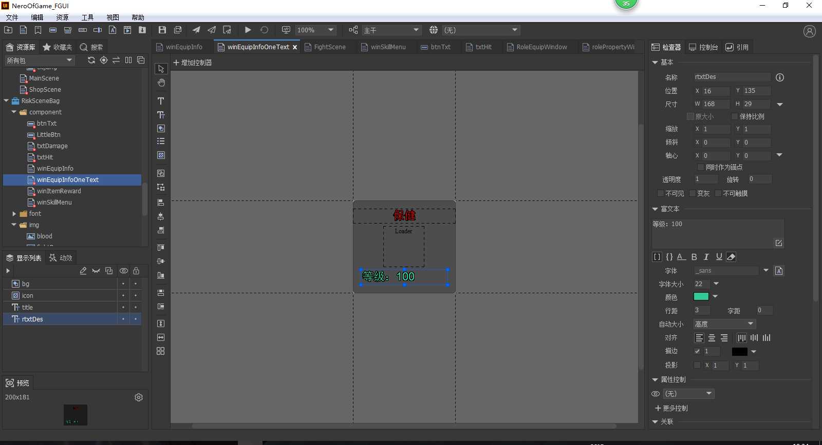Choose the rich text tool
Viewport: 822px width, 445px height.
pyautogui.click(x=161, y=114)
